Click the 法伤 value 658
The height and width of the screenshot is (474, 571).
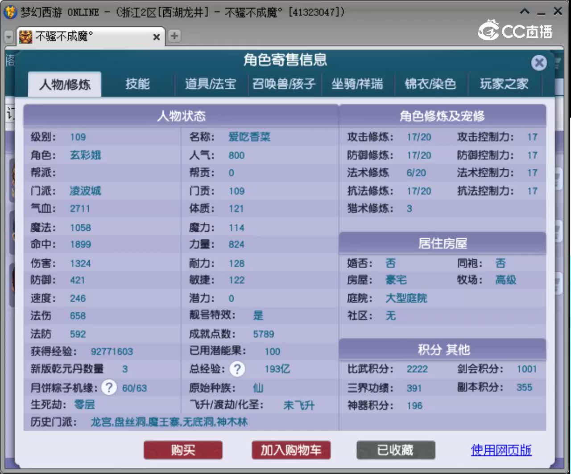[x=78, y=316]
